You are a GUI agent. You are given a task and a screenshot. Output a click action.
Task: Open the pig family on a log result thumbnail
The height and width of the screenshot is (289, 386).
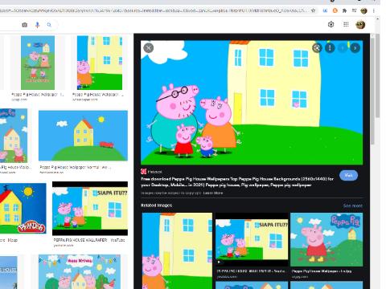[x=38, y=63]
